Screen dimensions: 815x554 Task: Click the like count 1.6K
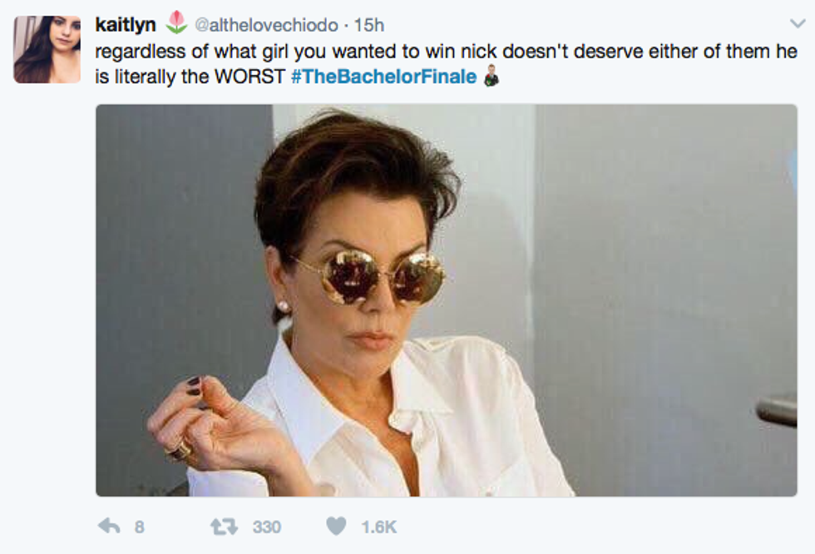(379, 527)
